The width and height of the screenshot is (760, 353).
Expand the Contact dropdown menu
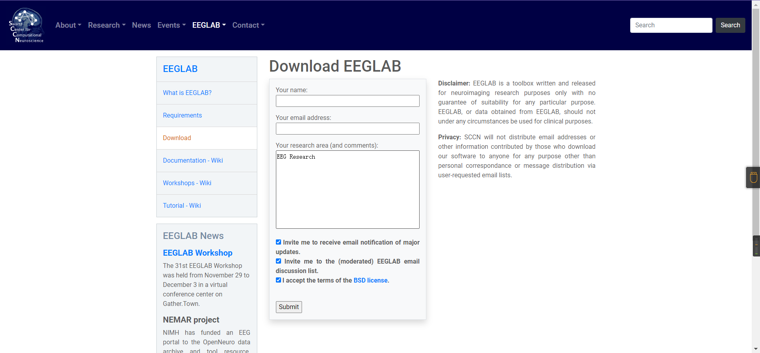point(248,25)
